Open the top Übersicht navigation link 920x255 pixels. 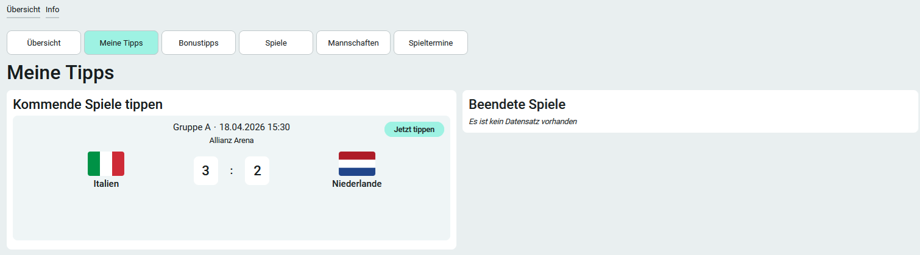(23, 10)
